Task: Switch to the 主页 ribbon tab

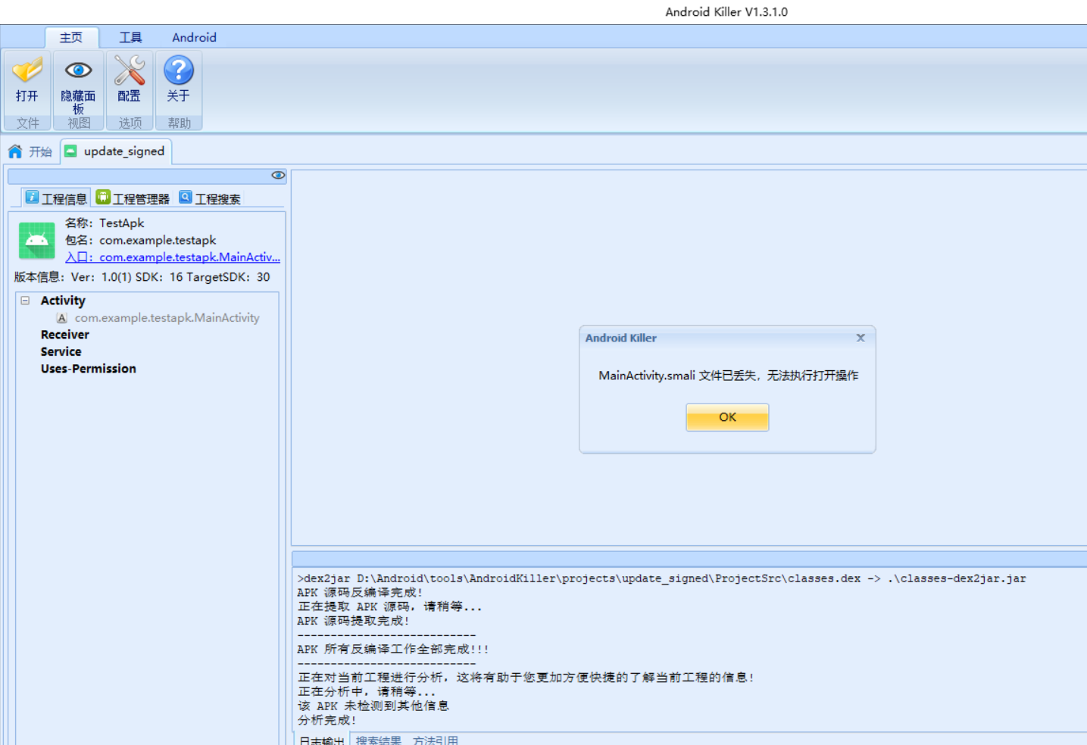Action: click(71, 37)
